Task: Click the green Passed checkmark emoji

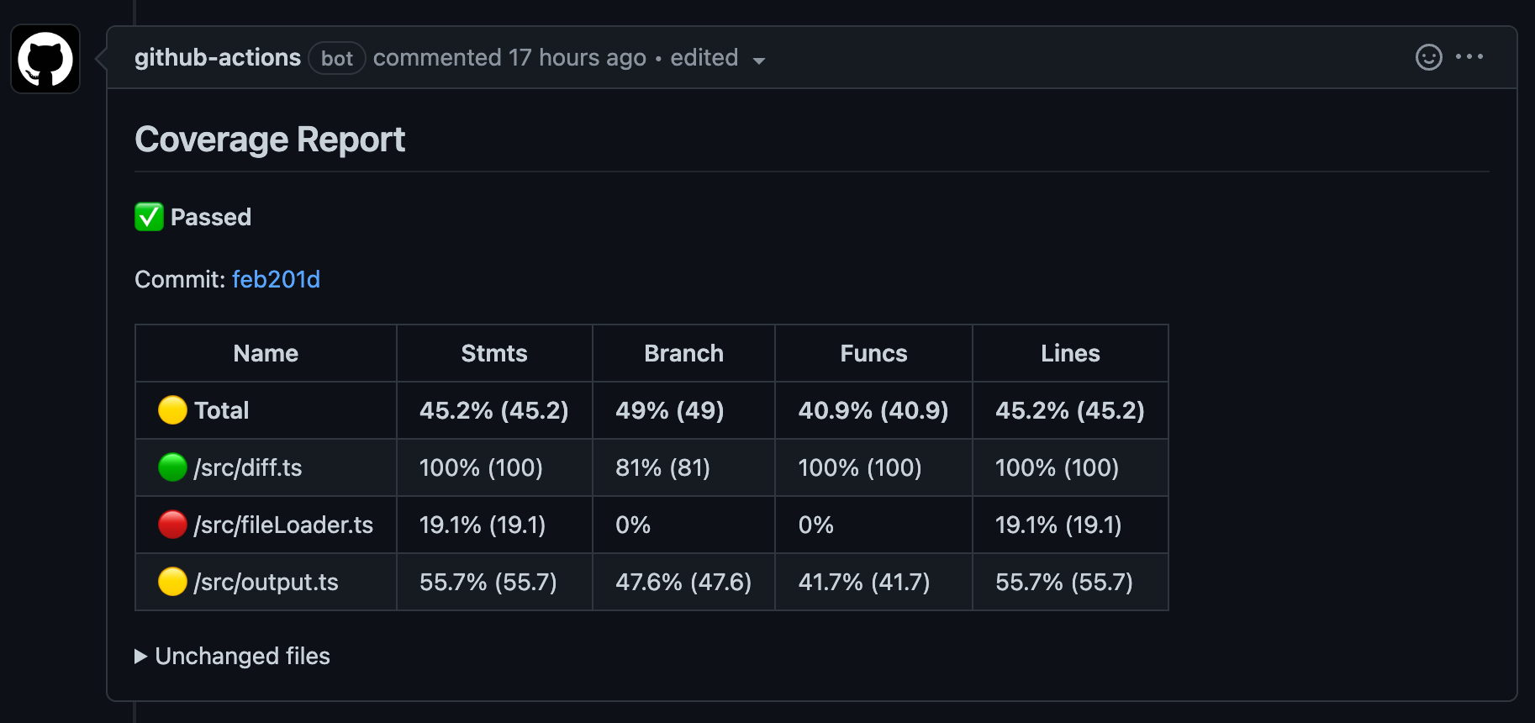Action: 149,217
